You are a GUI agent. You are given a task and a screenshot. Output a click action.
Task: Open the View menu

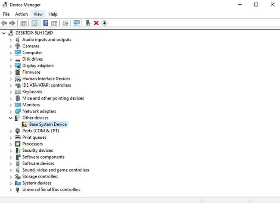(38, 14)
